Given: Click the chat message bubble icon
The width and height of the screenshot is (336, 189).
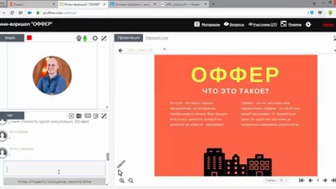Looking at the screenshot, I should point(88,115).
